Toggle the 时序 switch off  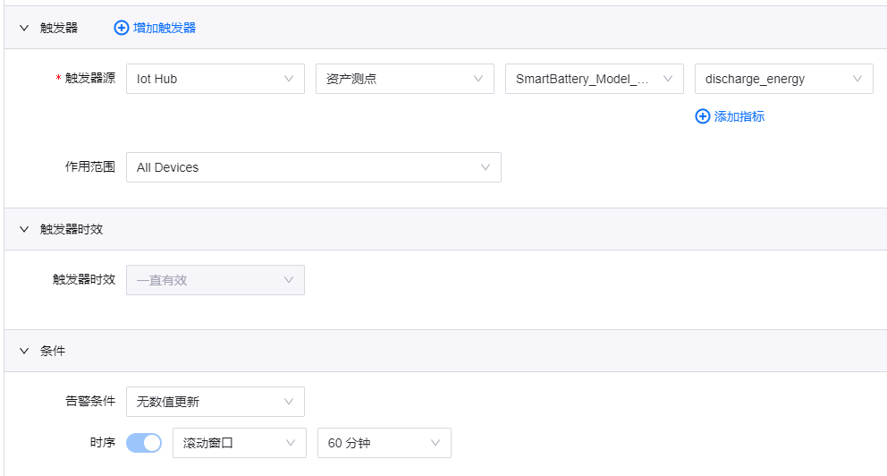(x=144, y=442)
